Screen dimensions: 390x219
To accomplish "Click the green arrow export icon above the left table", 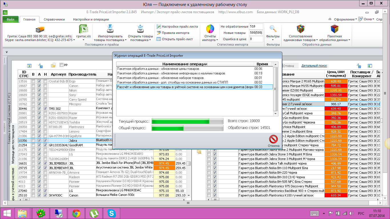I will (x=29, y=66).
